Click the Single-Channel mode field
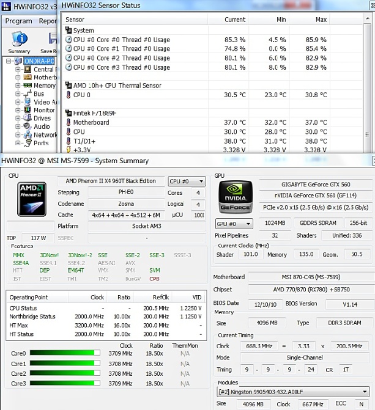The height and width of the screenshot is (410, 375). 305,357
